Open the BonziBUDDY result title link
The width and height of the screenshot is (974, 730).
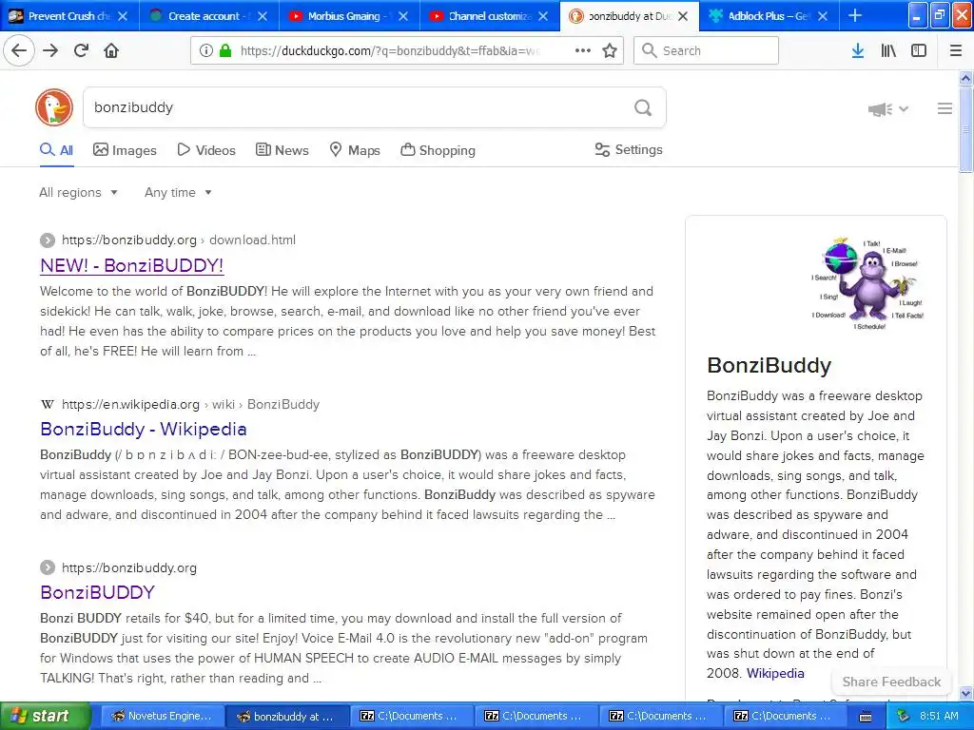point(98,592)
